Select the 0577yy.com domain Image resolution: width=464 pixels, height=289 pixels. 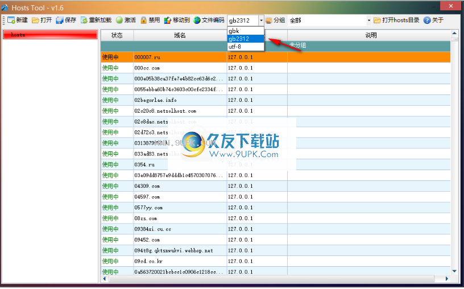(x=180, y=208)
